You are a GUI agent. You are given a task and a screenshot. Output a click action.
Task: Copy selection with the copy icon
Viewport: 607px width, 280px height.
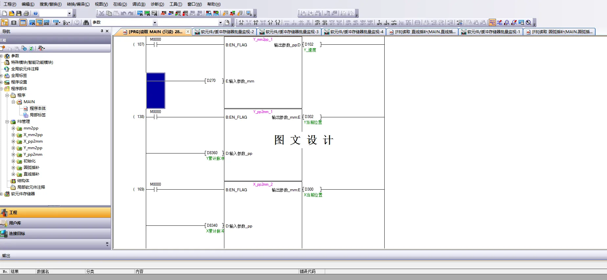coord(109,13)
